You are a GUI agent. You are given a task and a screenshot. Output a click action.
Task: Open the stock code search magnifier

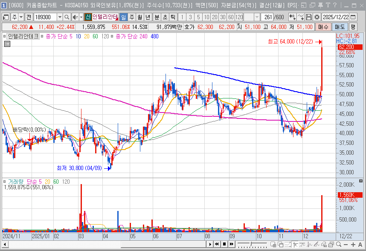[67, 17]
